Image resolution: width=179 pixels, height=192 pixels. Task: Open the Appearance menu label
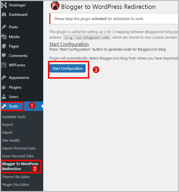click(19, 78)
